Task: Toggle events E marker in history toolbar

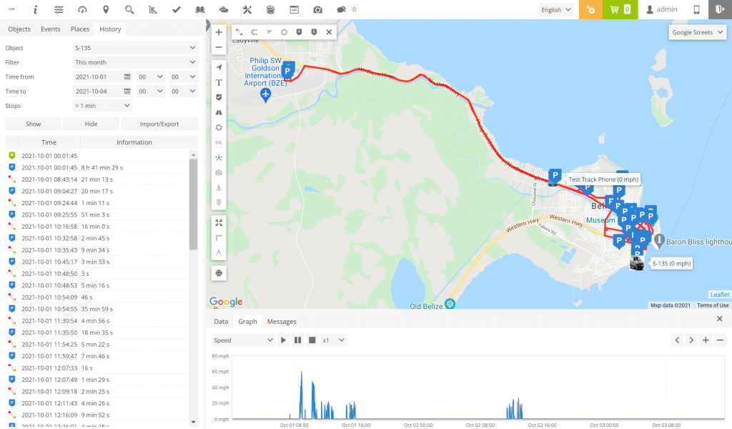Action: tap(315, 32)
